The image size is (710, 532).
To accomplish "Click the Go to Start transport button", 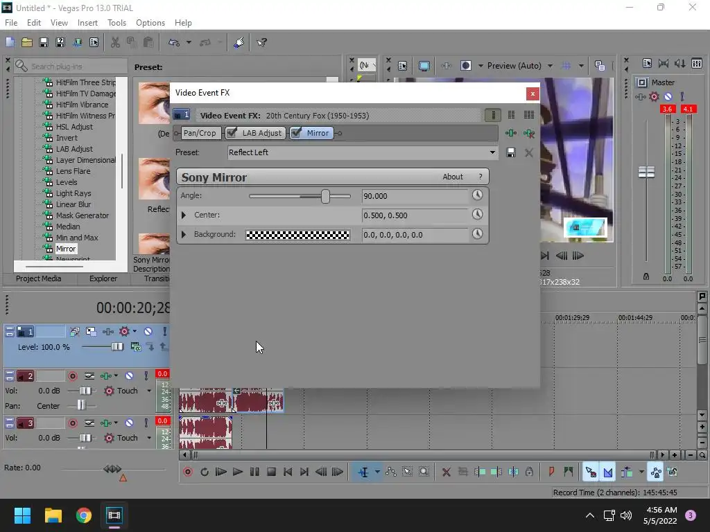I will (x=288, y=472).
